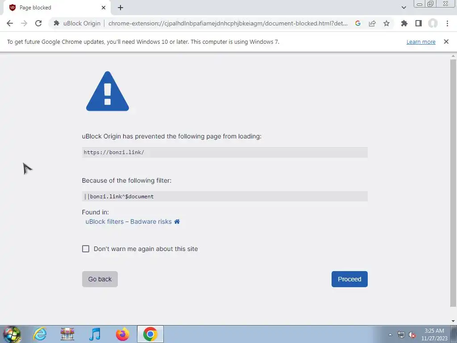This screenshot has width=457, height=343.
Task: Click the address bar URL text
Action: click(x=228, y=23)
